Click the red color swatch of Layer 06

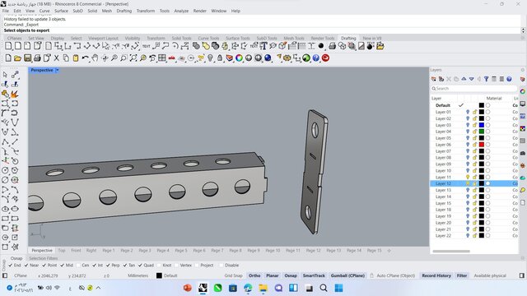(x=482, y=145)
